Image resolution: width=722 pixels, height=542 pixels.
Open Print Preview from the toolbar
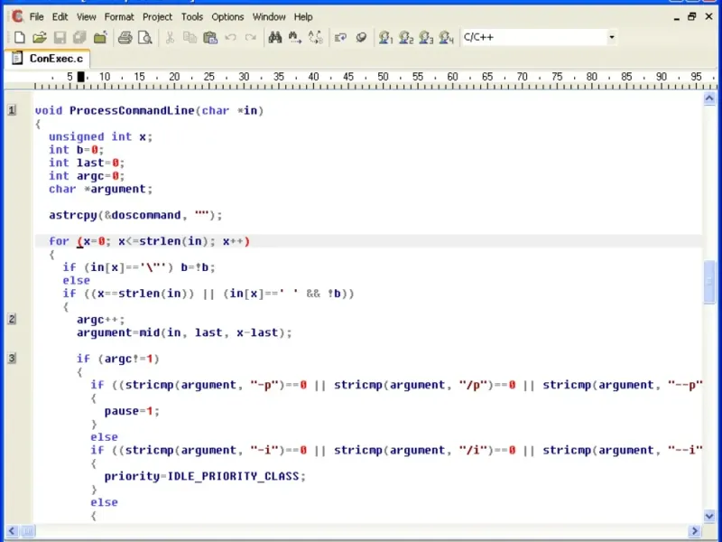click(x=144, y=37)
